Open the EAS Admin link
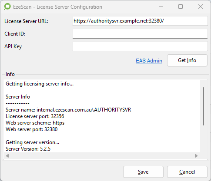This screenshot has width=211, height=181. 149,61
